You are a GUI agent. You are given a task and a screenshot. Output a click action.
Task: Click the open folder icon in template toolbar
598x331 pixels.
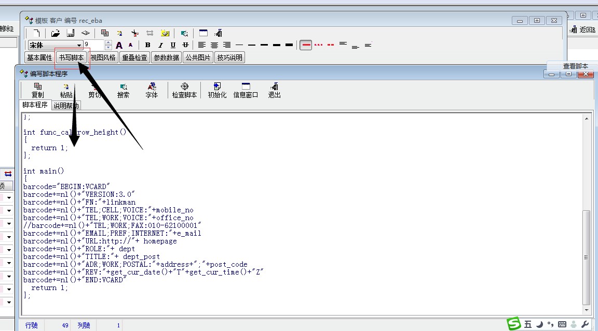56,33
